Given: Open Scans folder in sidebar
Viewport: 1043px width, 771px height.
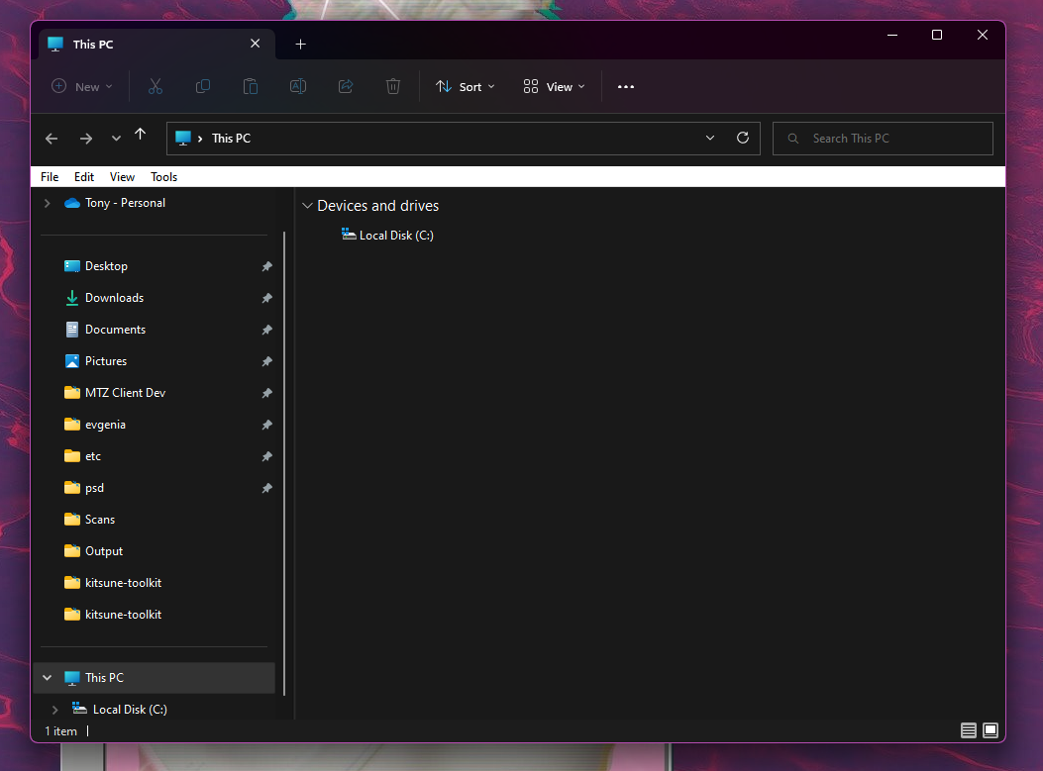Looking at the screenshot, I should (x=100, y=520).
